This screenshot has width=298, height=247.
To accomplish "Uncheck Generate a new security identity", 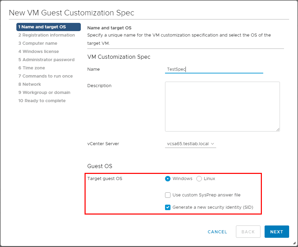I will pos(168,207).
